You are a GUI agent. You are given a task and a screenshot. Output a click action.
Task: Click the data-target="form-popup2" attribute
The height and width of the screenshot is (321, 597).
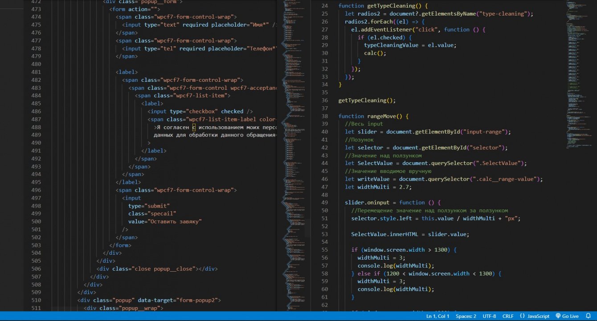tap(179, 300)
